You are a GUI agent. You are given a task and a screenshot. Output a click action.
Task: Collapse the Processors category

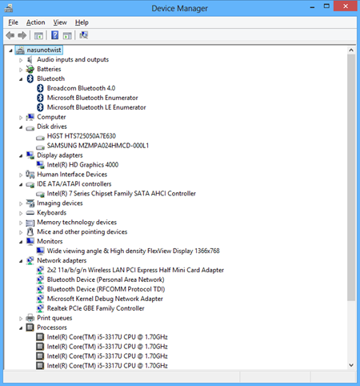(21, 328)
